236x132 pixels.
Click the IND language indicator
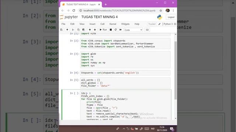coord(153,129)
